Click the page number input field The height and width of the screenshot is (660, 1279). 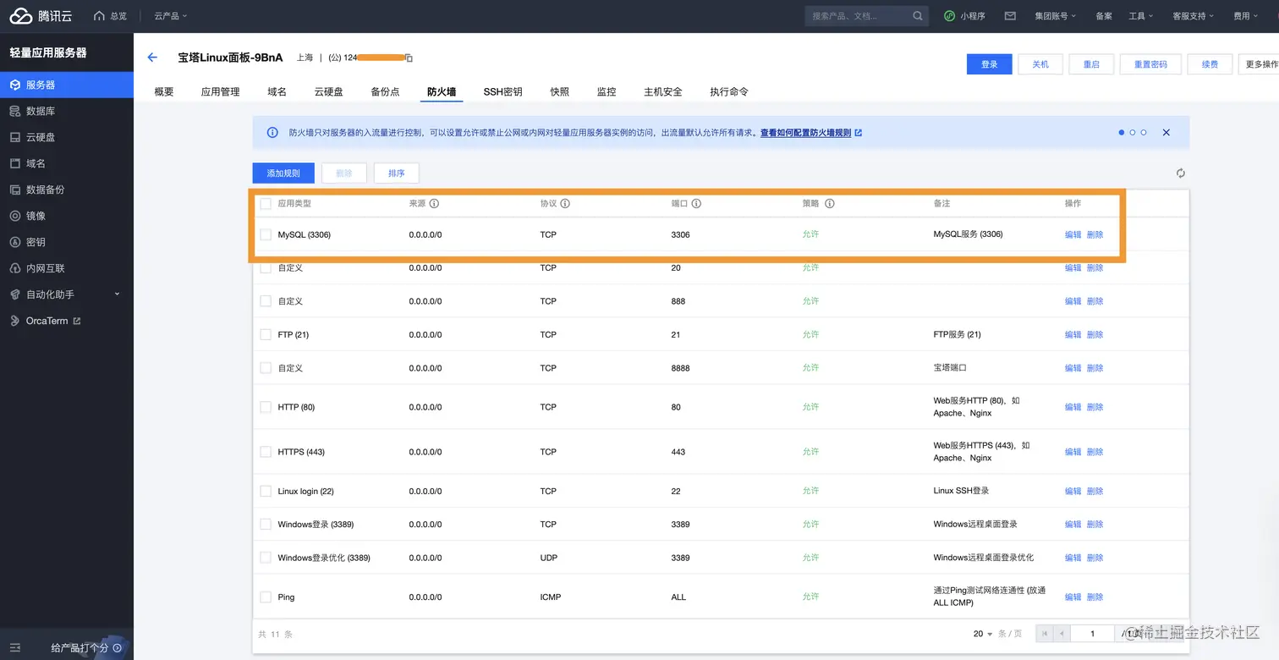point(1093,634)
